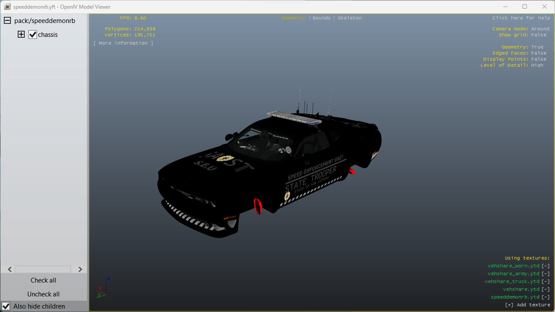Expand the More information section

(123, 43)
